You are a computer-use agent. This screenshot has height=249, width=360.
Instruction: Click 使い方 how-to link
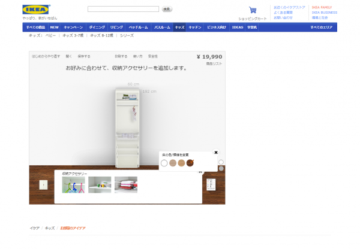tap(138, 56)
